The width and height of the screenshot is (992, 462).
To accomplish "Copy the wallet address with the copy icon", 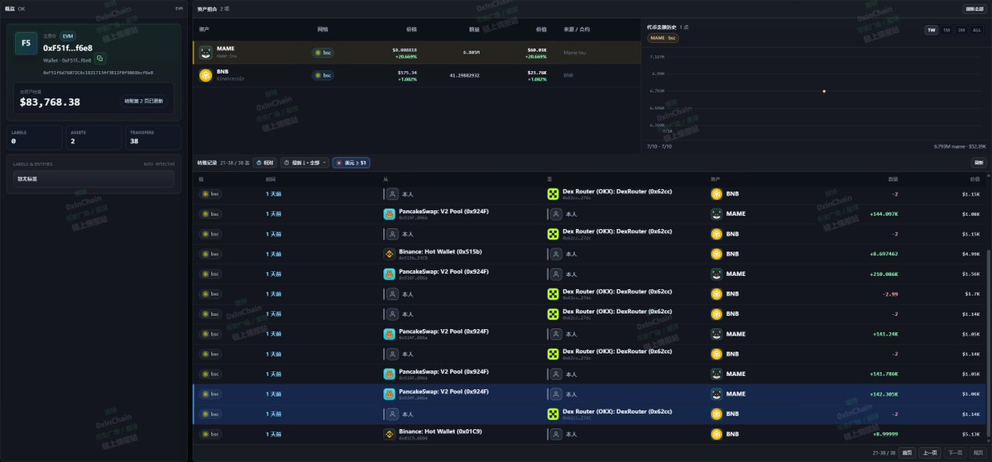I will click(100, 59).
